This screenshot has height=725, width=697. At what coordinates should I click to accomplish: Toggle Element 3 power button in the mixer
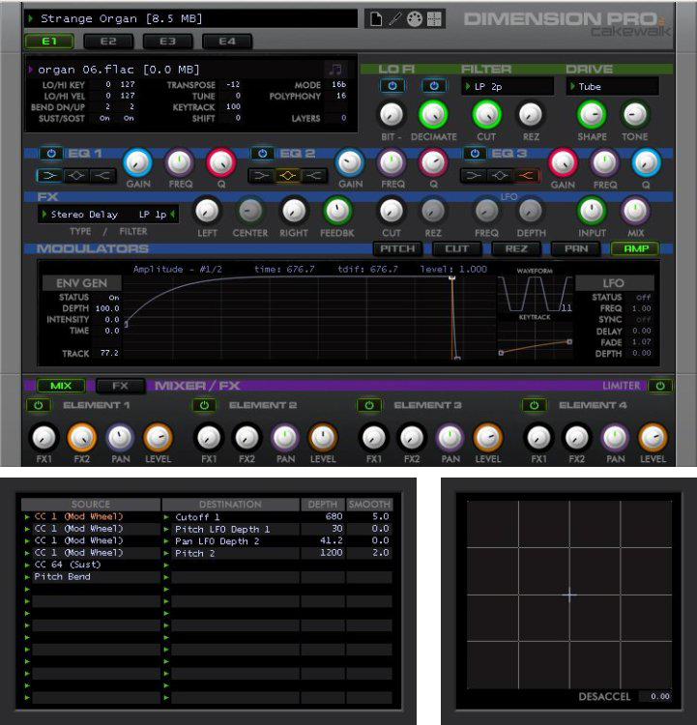coord(369,405)
